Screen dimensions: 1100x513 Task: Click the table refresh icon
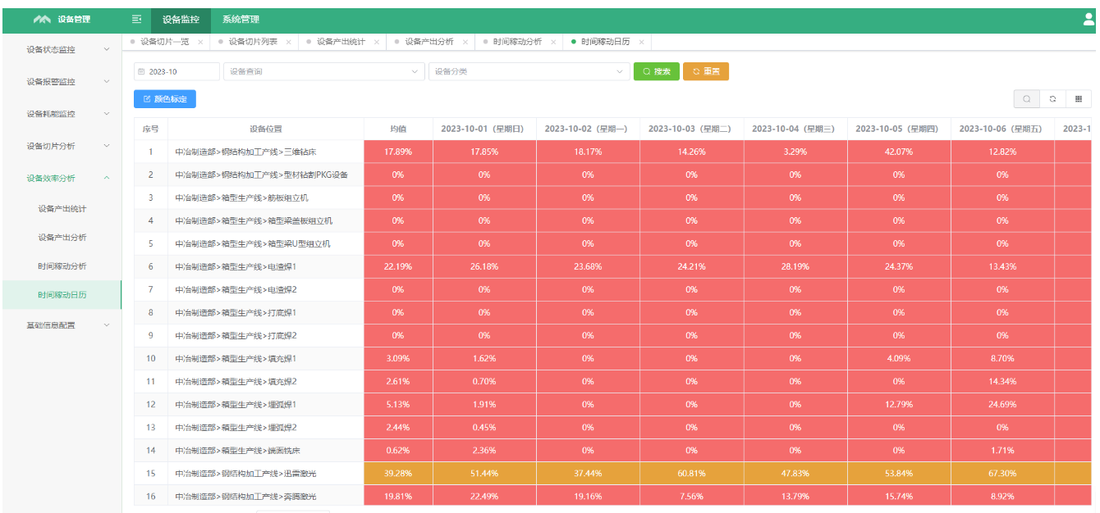tap(1052, 99)
